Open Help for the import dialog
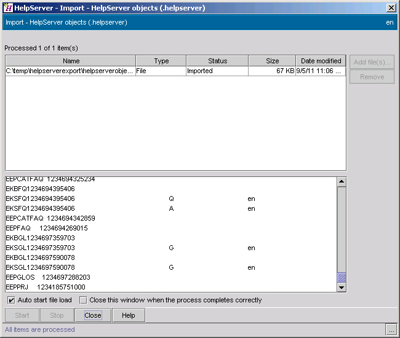Image resolution: width=400 pixels, height=338 pixels. (129, 315)
